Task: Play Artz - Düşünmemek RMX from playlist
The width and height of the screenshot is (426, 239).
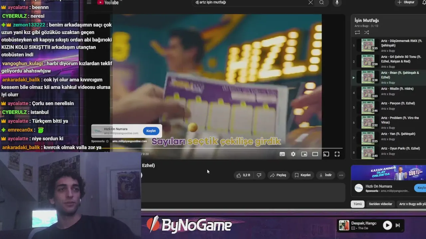Action: pos(389,45)
